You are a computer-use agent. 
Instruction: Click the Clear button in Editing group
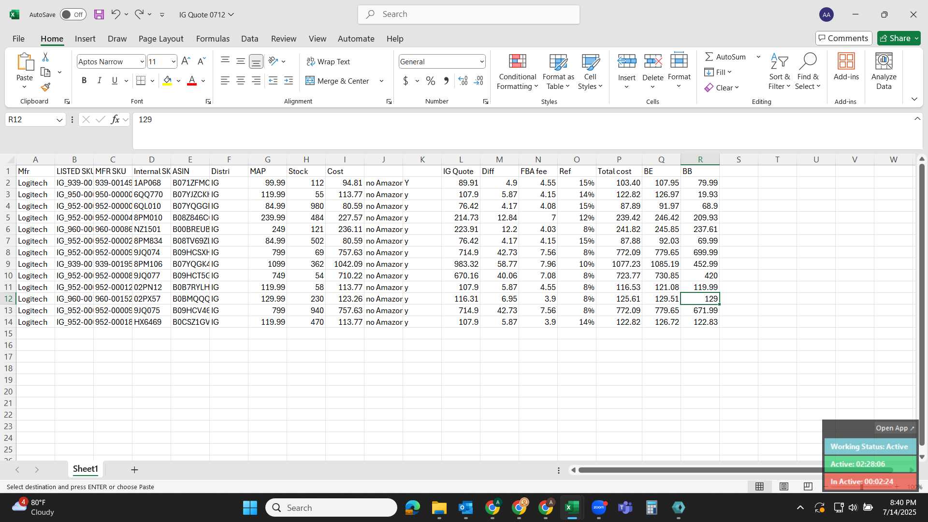pyautogui.click(x=722, y=87)
